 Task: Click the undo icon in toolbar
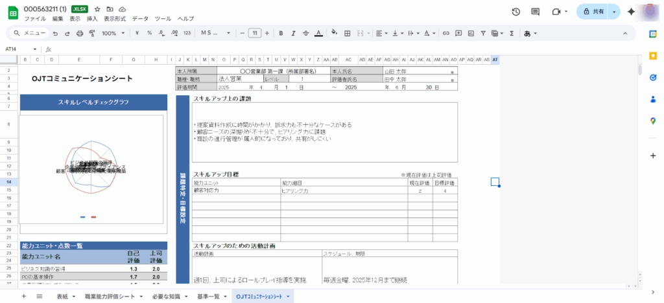pos(56,33)
